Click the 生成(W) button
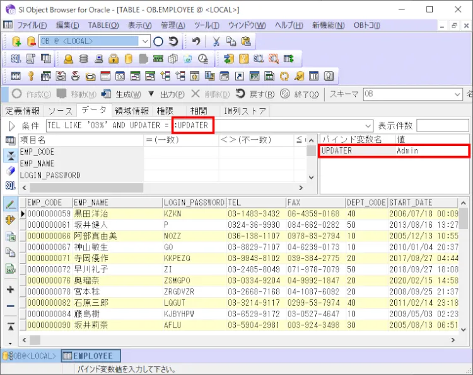473x375 pixels. coord(121,94)
